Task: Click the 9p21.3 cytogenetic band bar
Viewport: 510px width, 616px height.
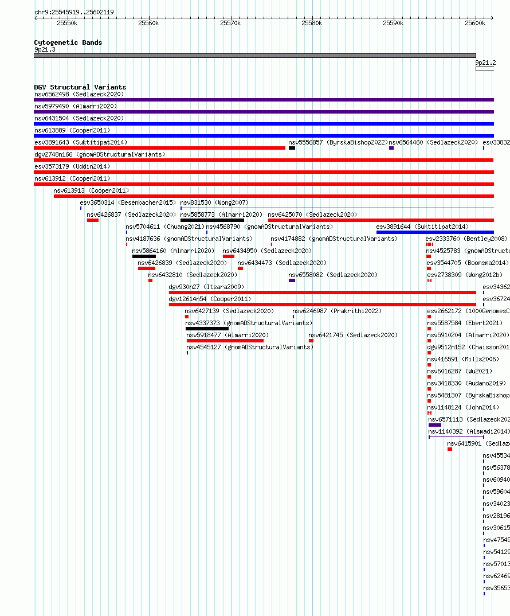Action: 255,56
